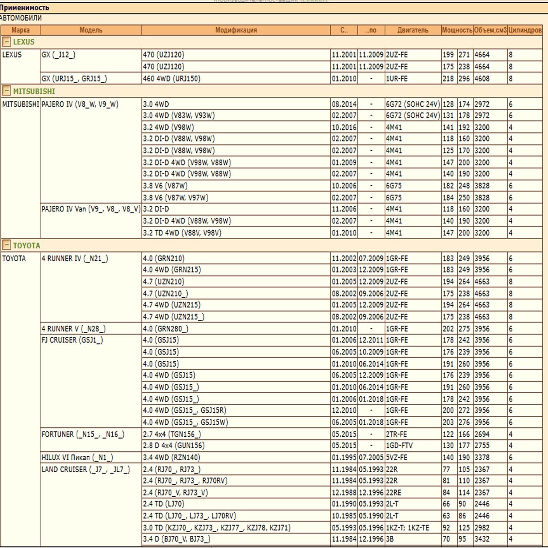The image size is (548, 548).
Task: Open the MITSUBISHI brand group link
Action: 34,91
